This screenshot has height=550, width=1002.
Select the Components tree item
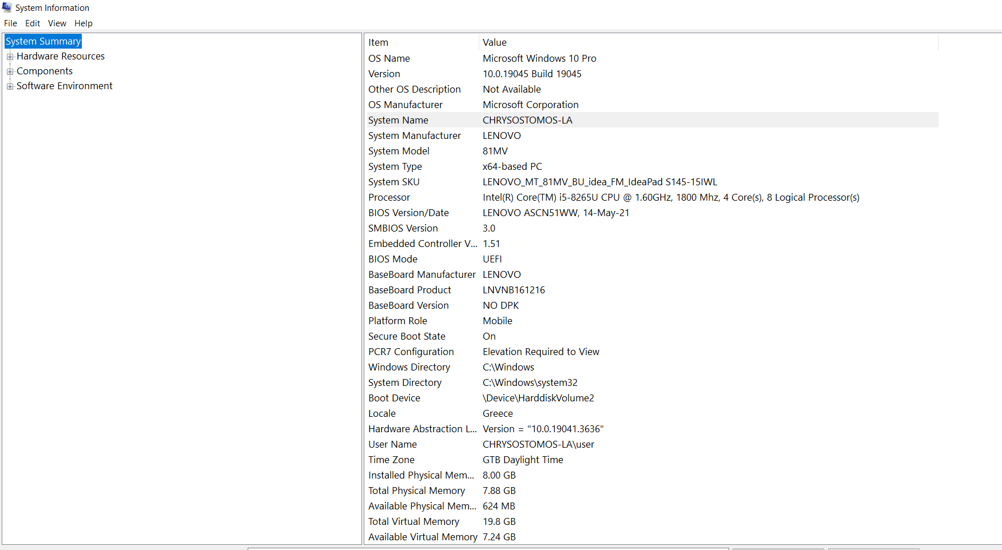coord(45,71)
